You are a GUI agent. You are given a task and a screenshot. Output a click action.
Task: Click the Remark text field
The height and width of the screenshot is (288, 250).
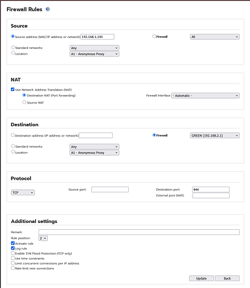[139, 232]
